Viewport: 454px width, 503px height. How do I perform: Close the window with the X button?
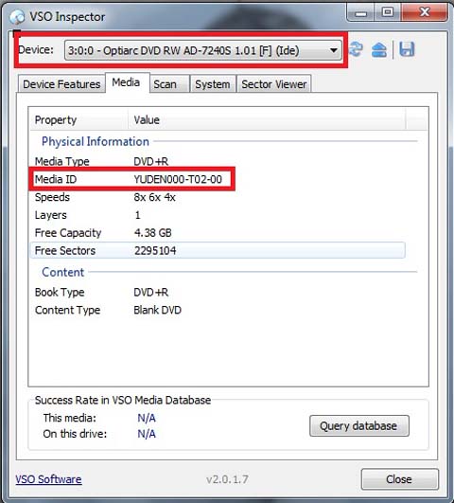click(x=425, y=12)
